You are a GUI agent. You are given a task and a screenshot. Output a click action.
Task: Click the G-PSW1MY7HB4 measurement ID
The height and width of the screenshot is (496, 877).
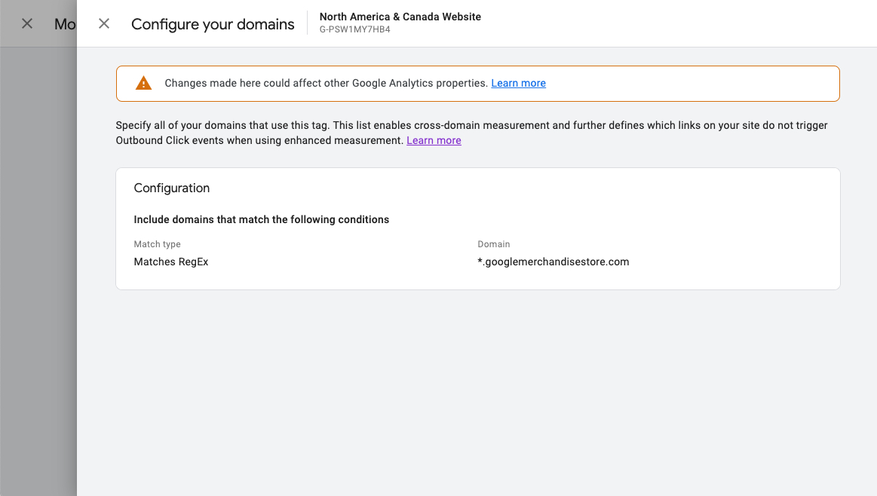[x=354, y=30]
